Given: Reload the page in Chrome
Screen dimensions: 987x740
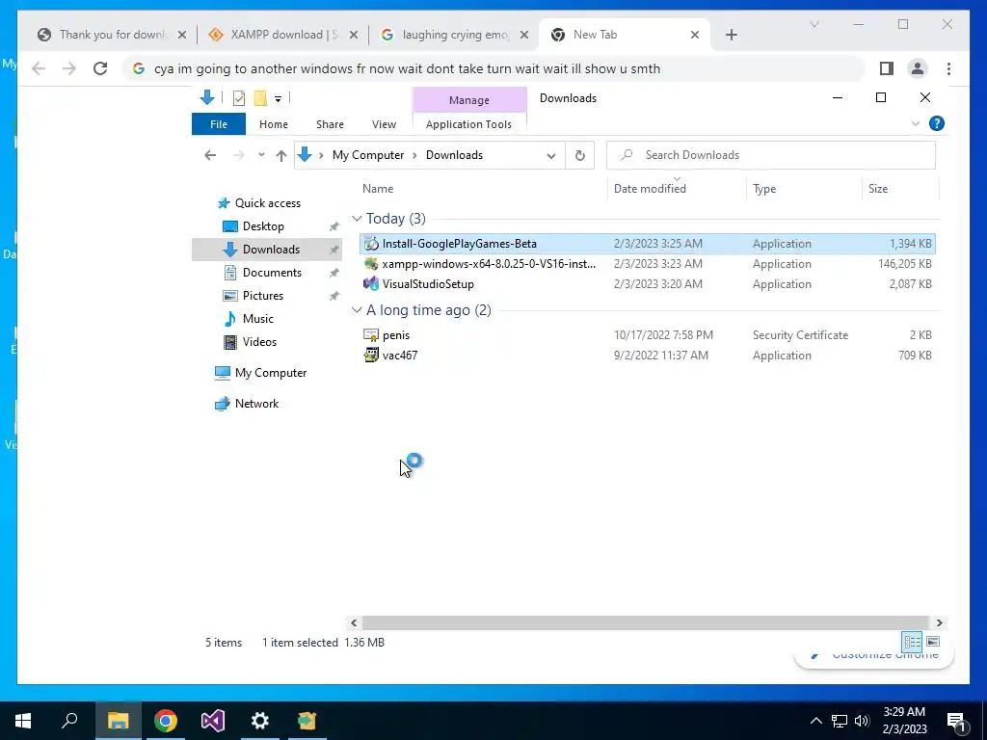Looking at the screenshot, I should pyautogui.click(x=100, y=68).
